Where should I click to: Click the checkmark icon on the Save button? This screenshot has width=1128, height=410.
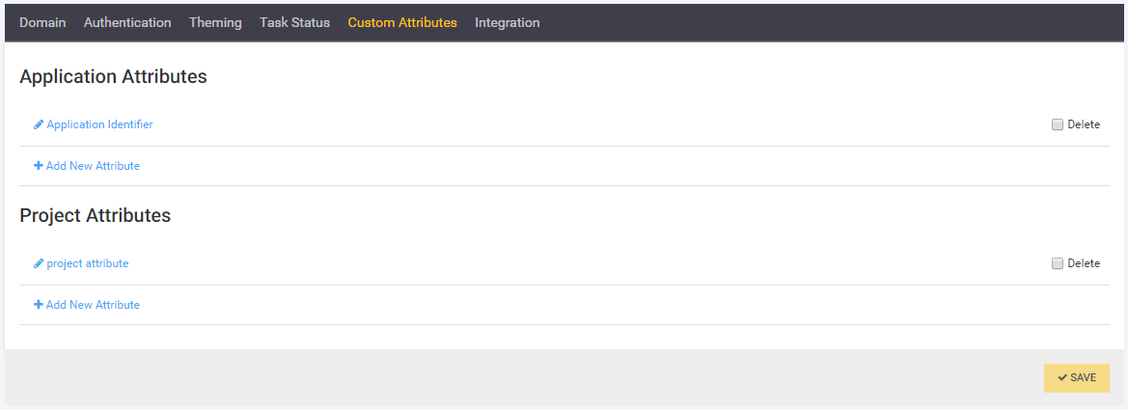coord(1062,378)
